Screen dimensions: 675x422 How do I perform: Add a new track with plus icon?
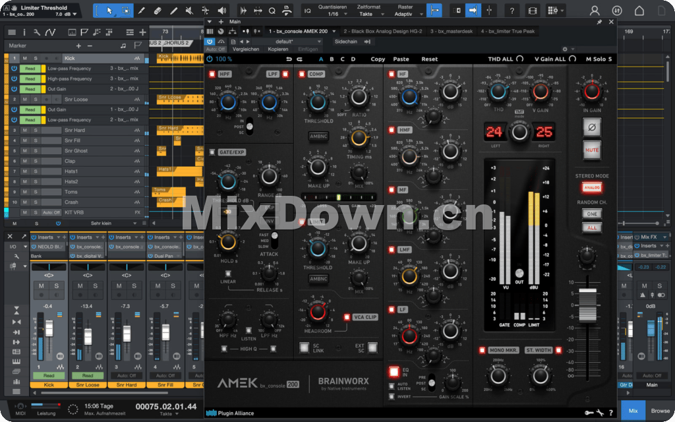(142, 32)
